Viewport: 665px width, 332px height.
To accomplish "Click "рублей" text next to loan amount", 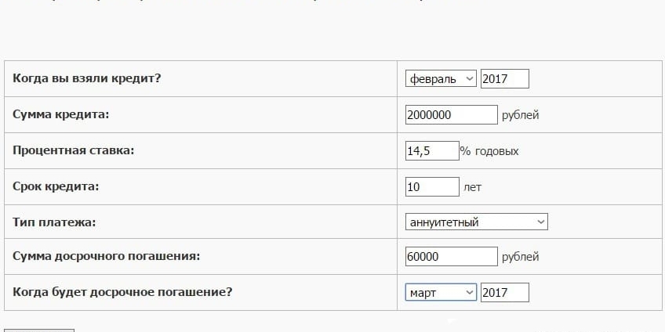I will [x=520, y=115].
